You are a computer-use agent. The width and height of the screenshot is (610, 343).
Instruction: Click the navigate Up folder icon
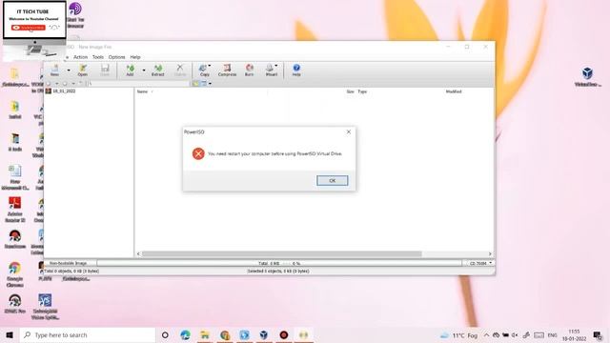coord(81,83)
